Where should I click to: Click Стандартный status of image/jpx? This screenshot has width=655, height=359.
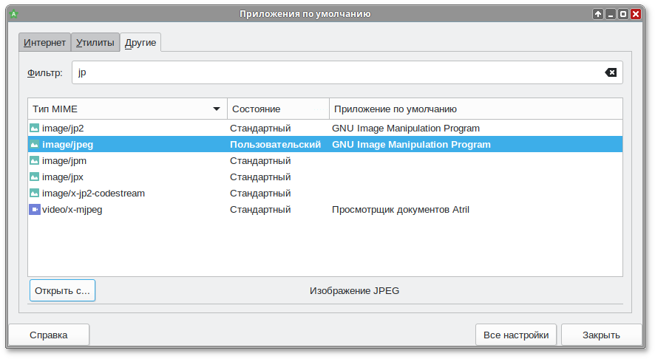coord(260,177)
